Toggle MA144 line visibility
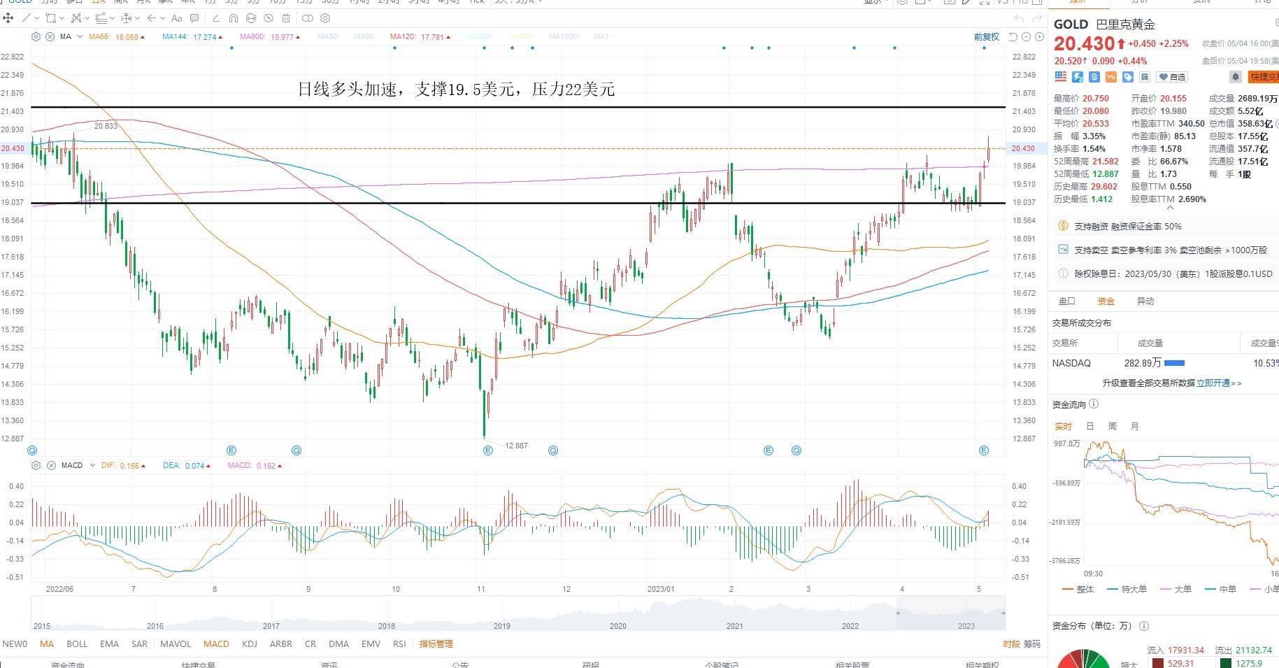Screen dimensions: 1279x668 pos(192,36)
